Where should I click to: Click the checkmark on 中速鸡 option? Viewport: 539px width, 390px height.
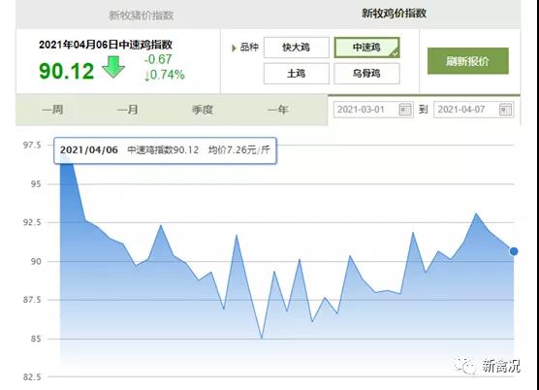click(x=396, y=53)
